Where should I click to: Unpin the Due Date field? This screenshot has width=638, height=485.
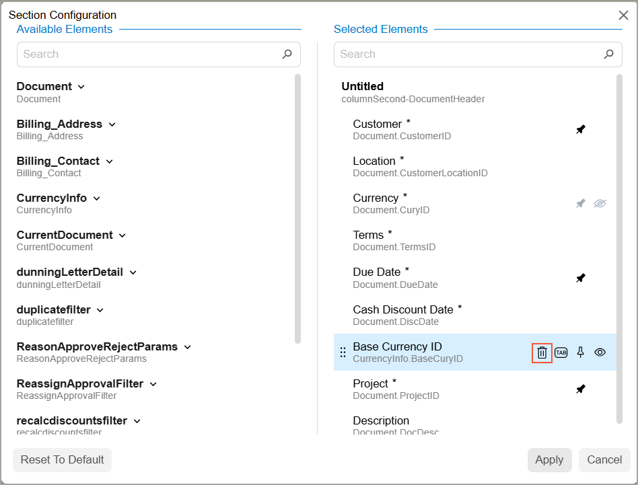coord(581,278)
